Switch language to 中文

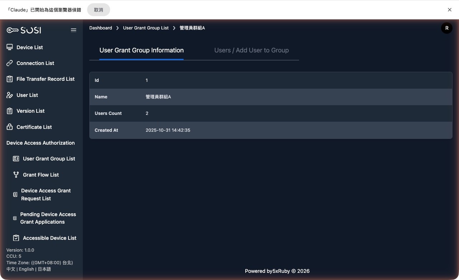click(11, 269)
